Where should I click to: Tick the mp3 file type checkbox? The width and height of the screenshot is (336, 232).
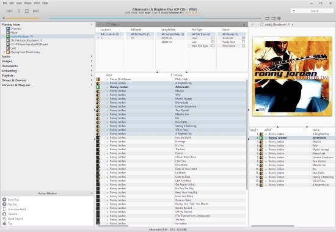tap(213, 38)
